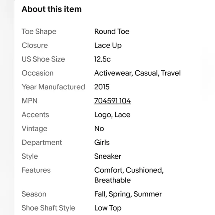215x215 pixels.
Task: Click the Comfort, Cushioned features text
Action: (129, 170)
